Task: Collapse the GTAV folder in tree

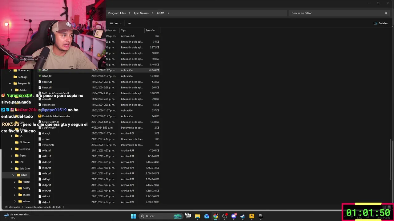Action: tap(13, 175)
